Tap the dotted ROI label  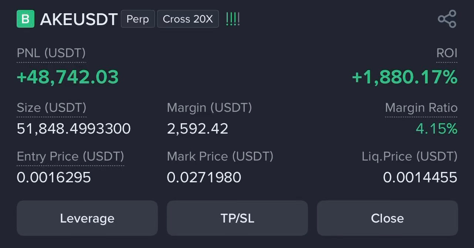tap(447, 53)
